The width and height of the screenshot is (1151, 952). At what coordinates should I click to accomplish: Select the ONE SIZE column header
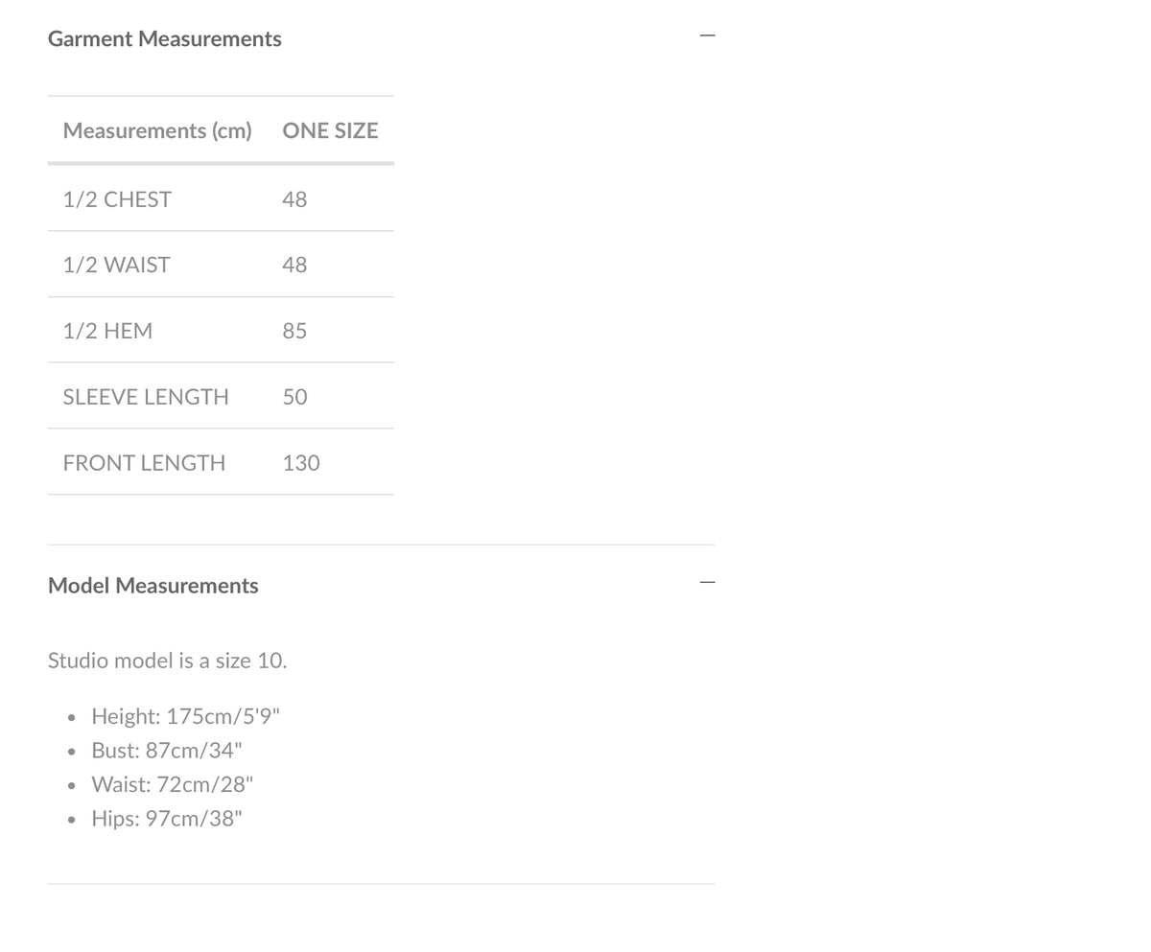pos(330,130)
